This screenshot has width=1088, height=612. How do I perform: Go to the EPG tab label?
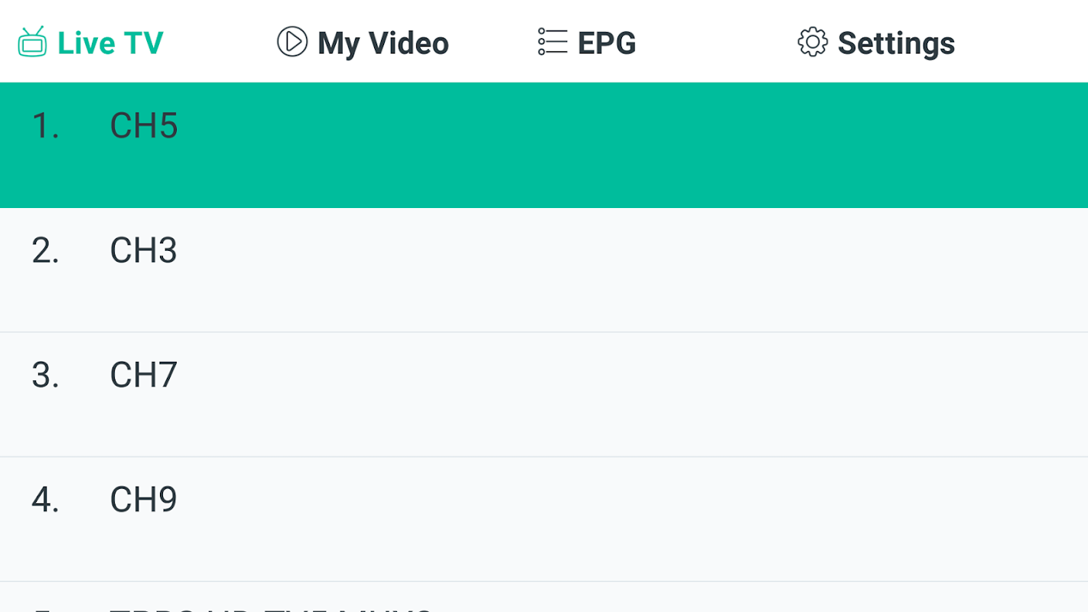pyautogui.click(x=607, y=43)
